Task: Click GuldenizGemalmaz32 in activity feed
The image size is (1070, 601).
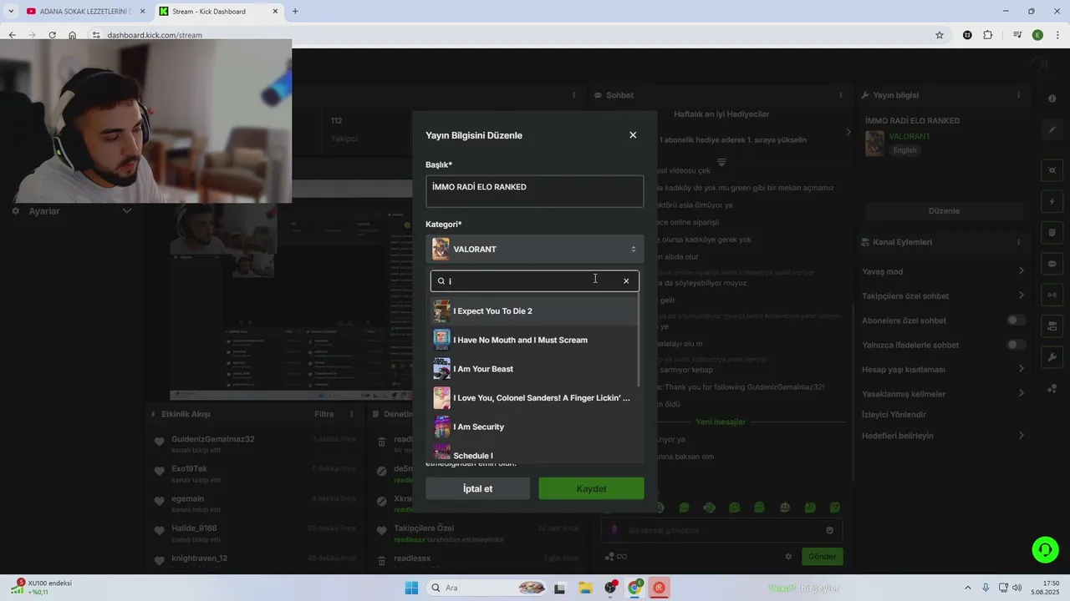Action: point(213,439)
